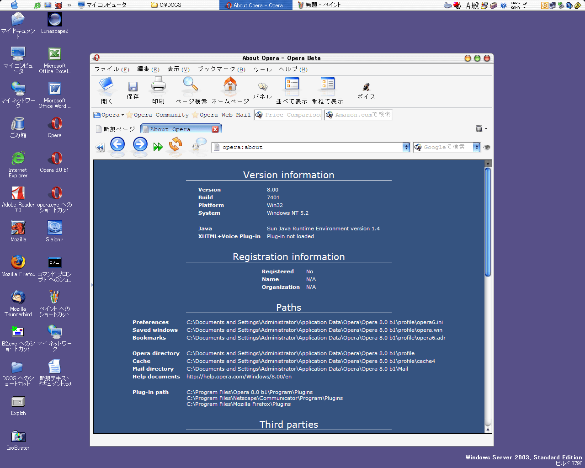Expand the Google search engine dropdown arrow

pos(476,147)
